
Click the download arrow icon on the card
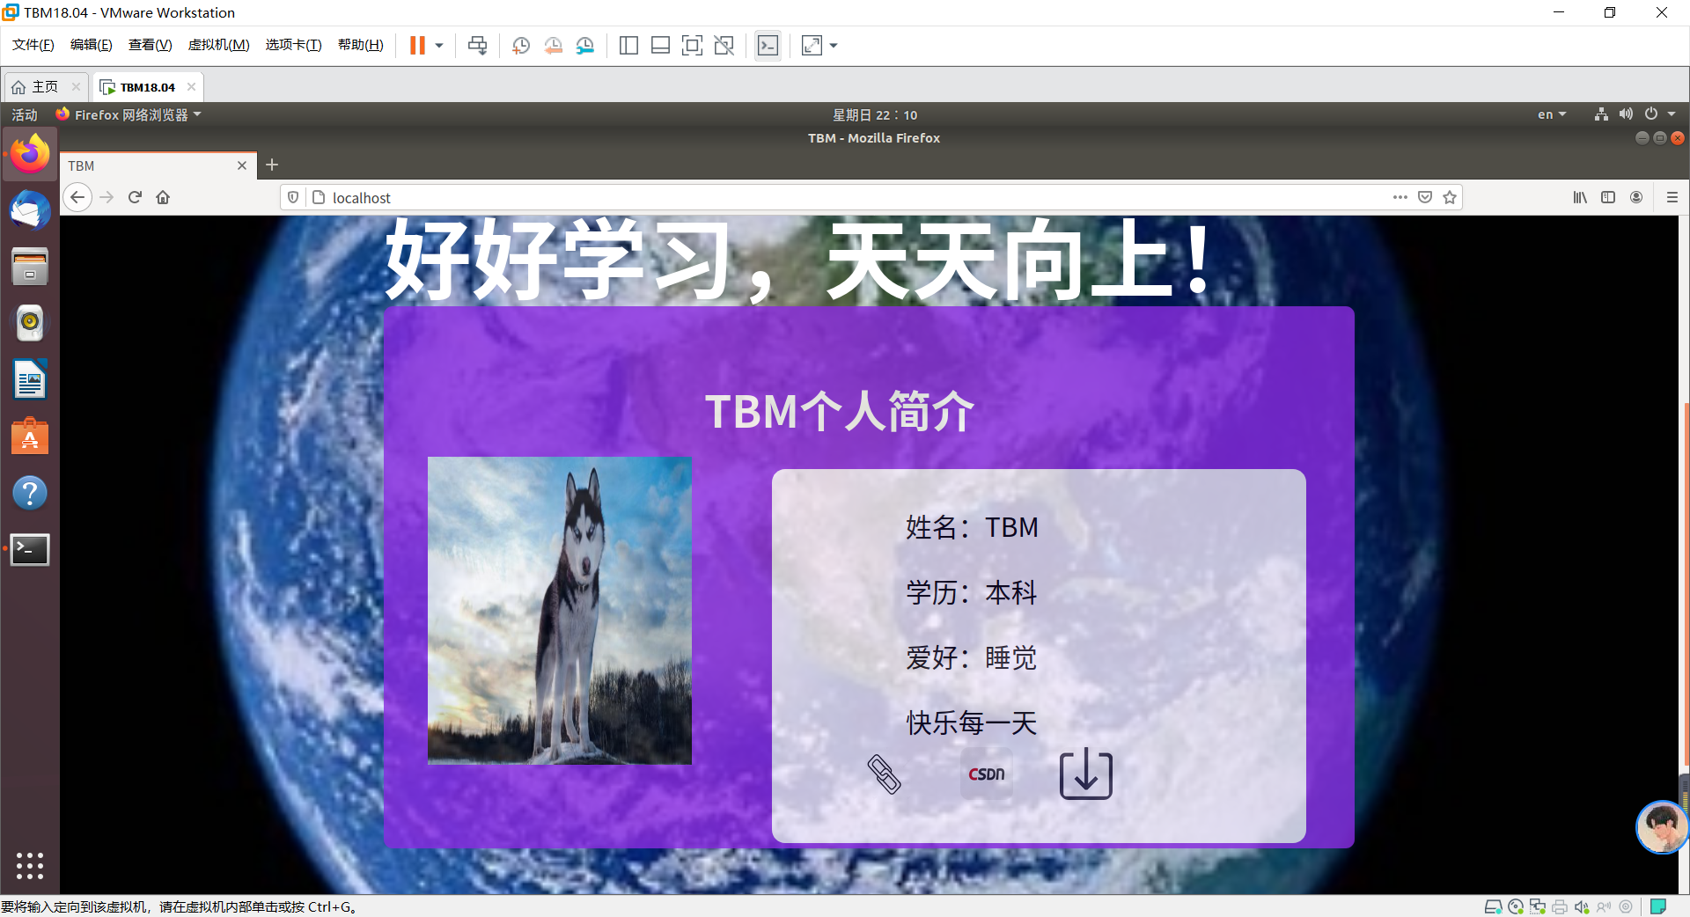click(1086, 774)
